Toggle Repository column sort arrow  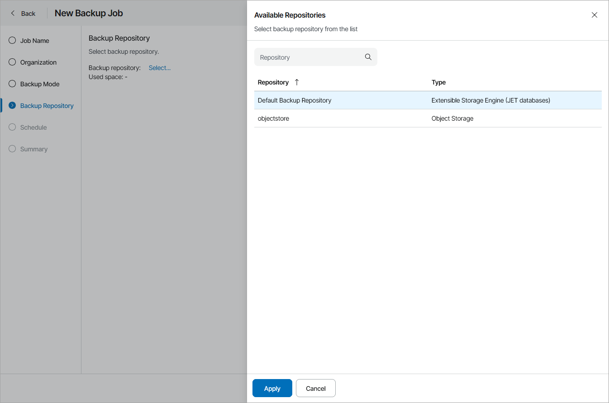click(297, 82)
